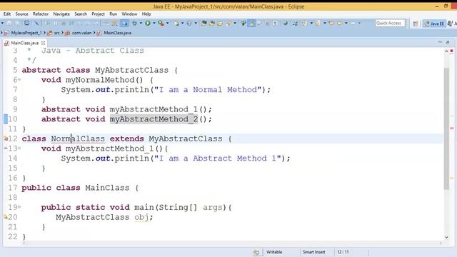457x257 pixels.
Task: Open the Edit menu
Action: coord(7,14)
